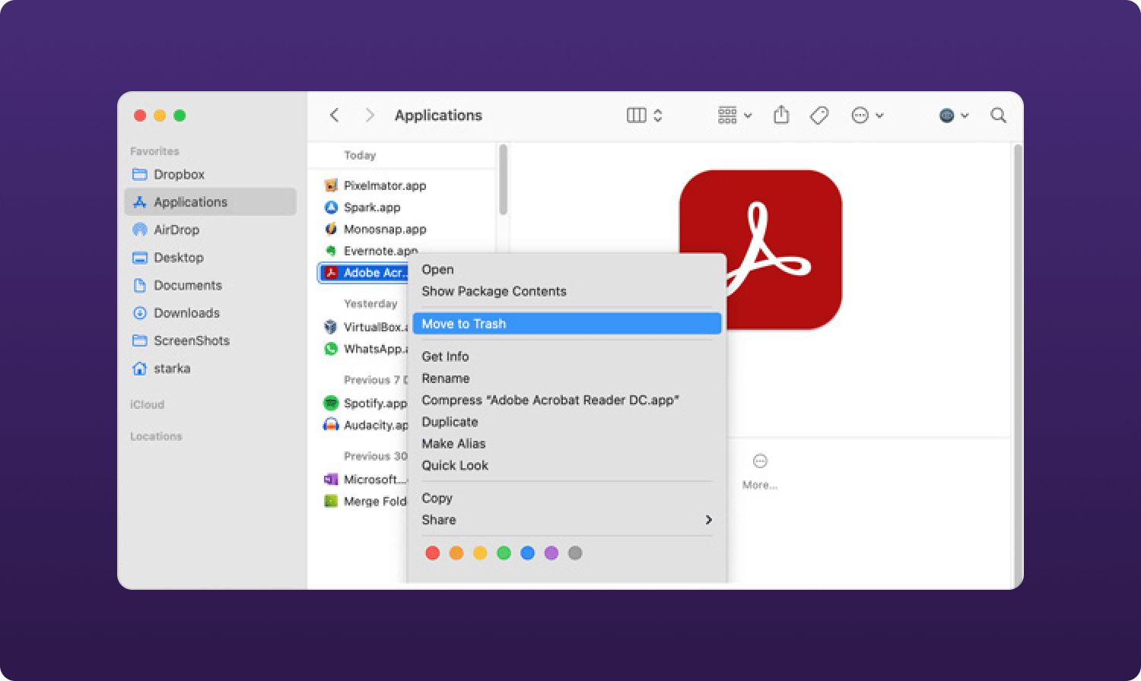Image resolution: width=1141 pixels, height=681 pixels.
Task: Go to Dropbox in Favorites
Action: point(179,174)
